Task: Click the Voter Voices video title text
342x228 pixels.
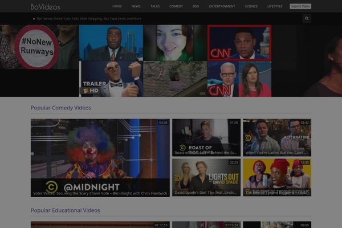Action: click(100, 193)
